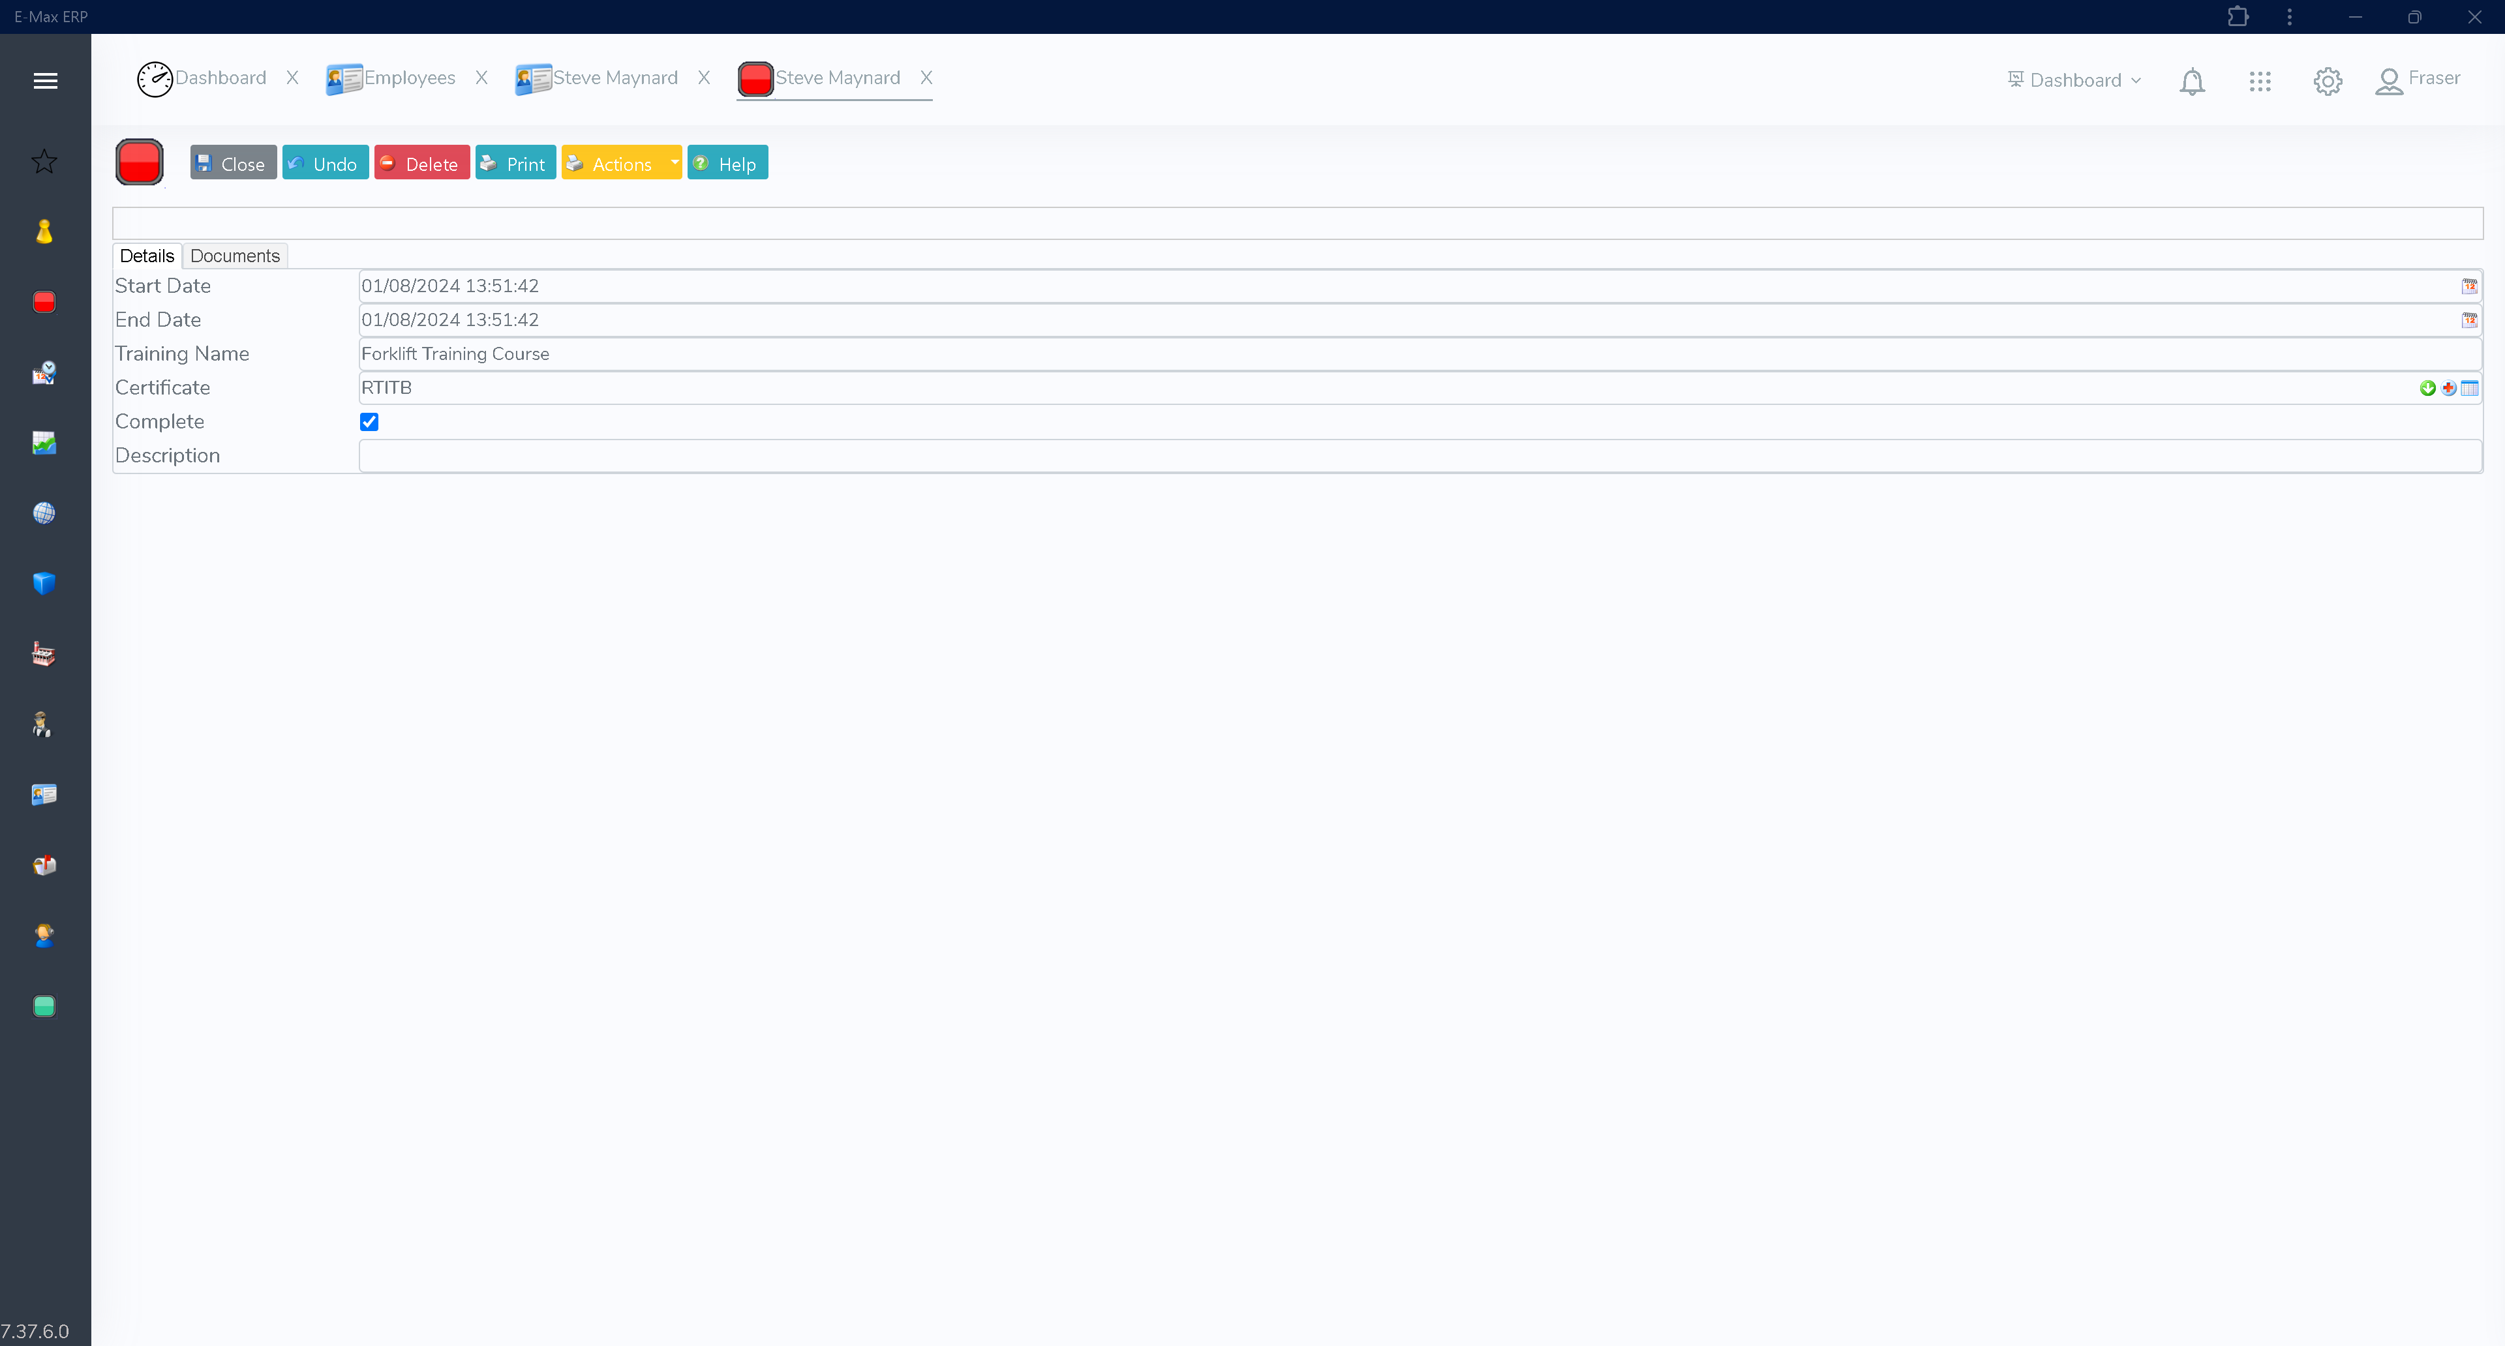The width and height of the screenshot is (2505, 1346).
Task: Expand the Dashboard dropdown in header
Action: [x=2075, y=80]
